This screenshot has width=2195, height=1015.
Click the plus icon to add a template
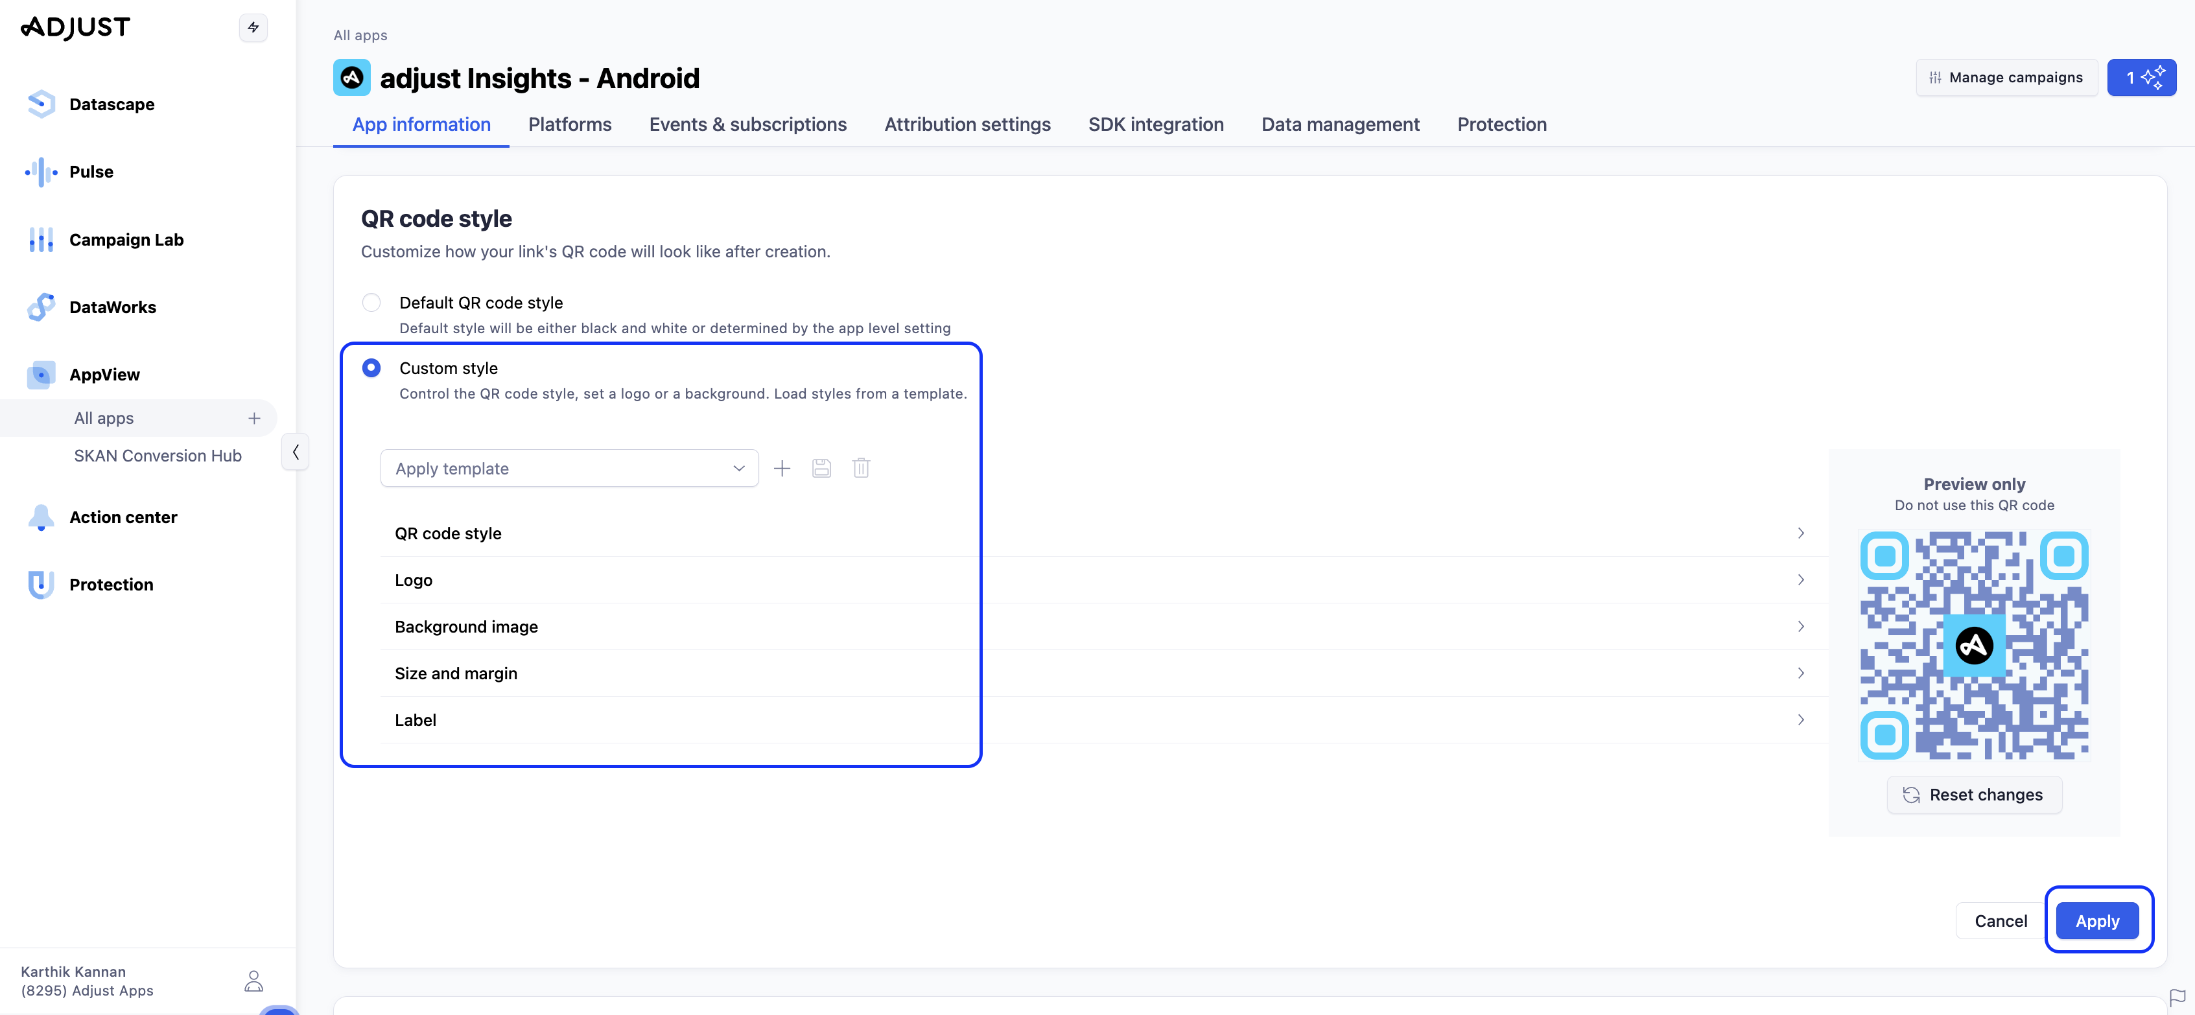tap(781, 468)
